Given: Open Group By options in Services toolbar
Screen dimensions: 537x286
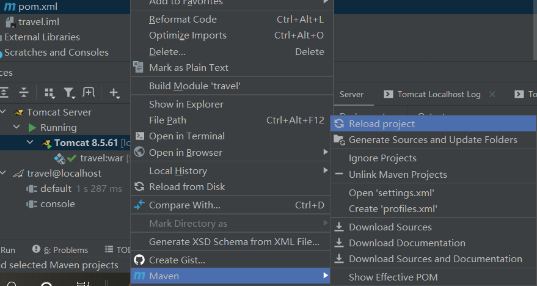Looking at the screenshot, I should (49, 93).
